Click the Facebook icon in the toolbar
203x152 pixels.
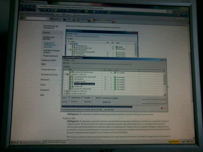tap(65, 20)
